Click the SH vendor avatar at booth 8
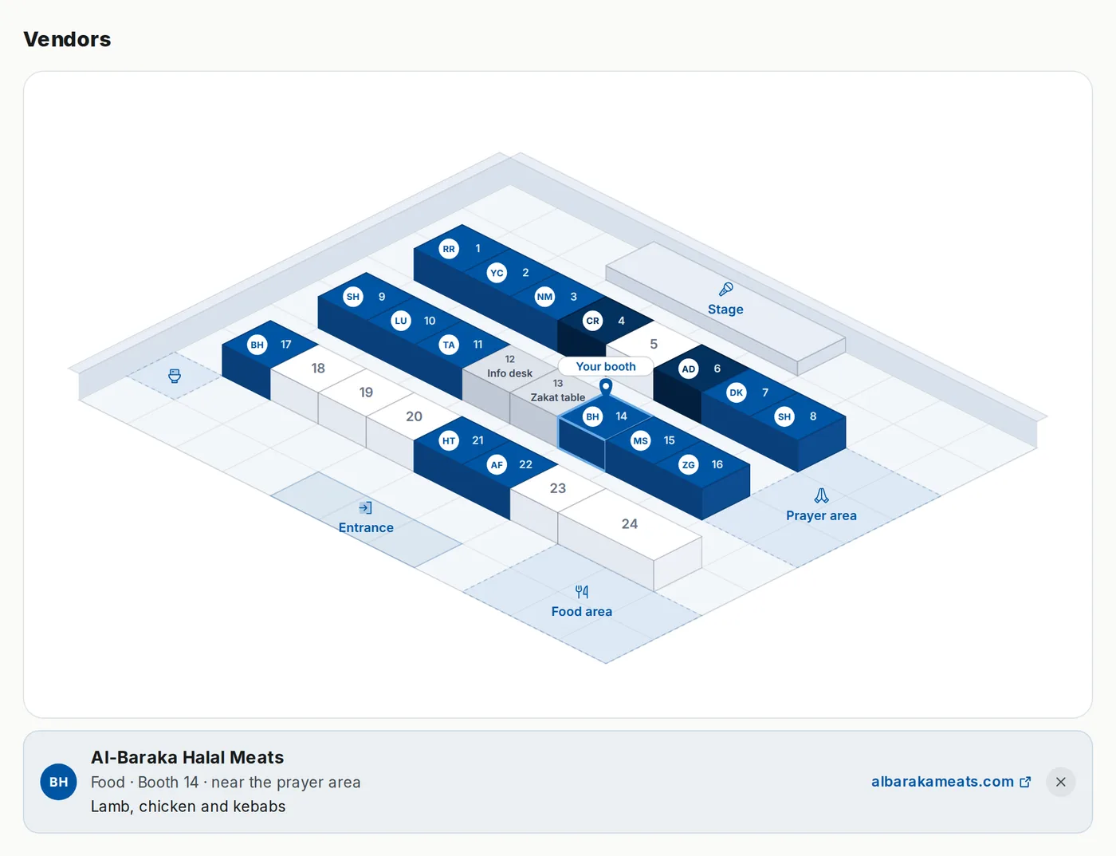1116x856 pixels. point(784,416)
